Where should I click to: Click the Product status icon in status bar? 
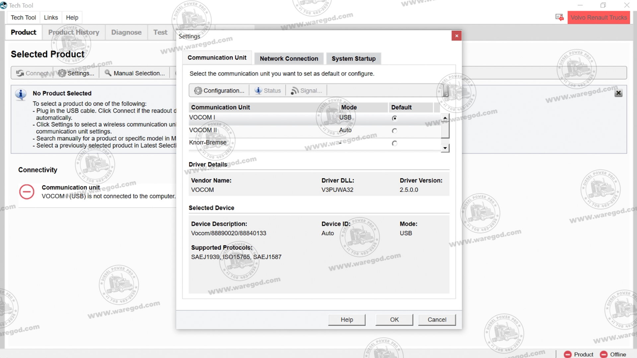click(568, 354)
